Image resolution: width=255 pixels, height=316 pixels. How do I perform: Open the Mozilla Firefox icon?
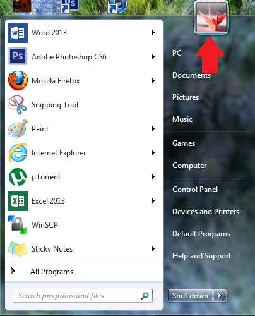tap(18, 80)
